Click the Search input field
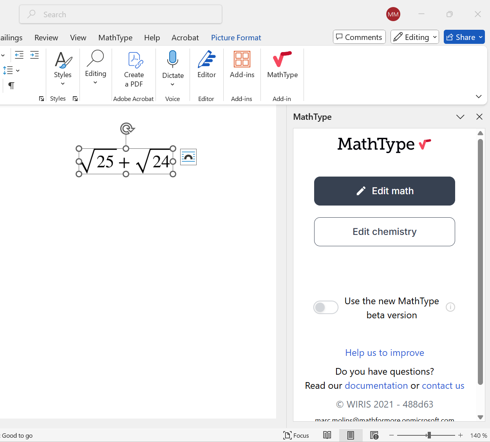This screenshot has width=490, height=442. pos(121,14)
